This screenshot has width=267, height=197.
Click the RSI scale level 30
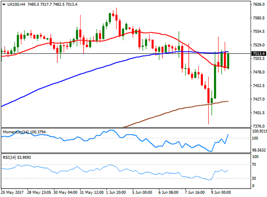pos(254,178)
